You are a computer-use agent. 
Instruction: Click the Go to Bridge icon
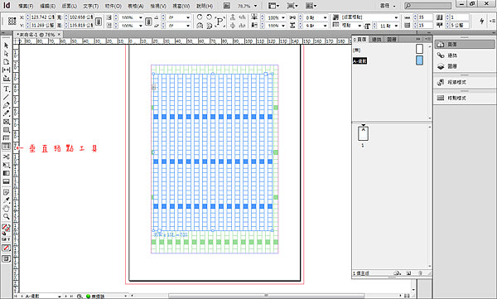click(226, 6)
